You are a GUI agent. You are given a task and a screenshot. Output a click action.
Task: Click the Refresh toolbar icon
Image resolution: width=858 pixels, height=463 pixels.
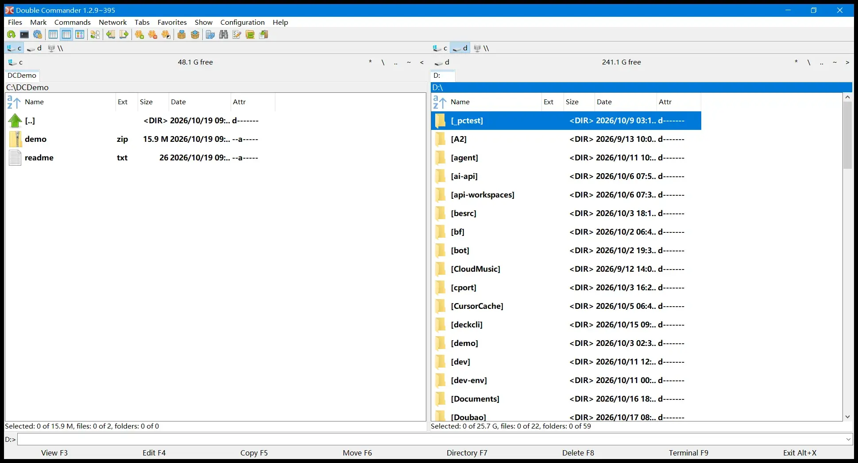pos(11,34)
